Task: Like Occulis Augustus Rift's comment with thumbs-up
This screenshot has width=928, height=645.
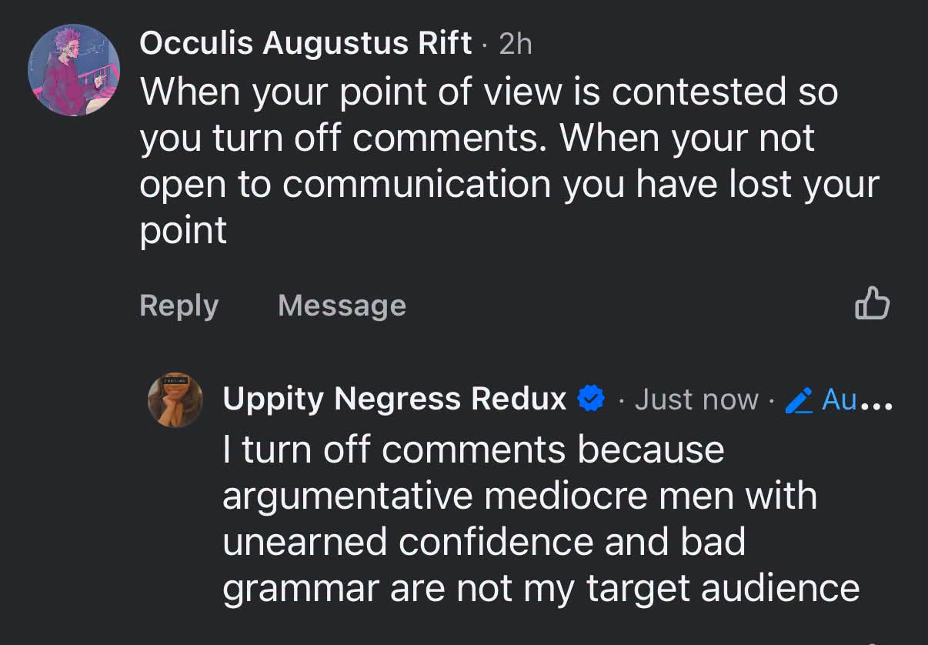Action: point(873,302)
